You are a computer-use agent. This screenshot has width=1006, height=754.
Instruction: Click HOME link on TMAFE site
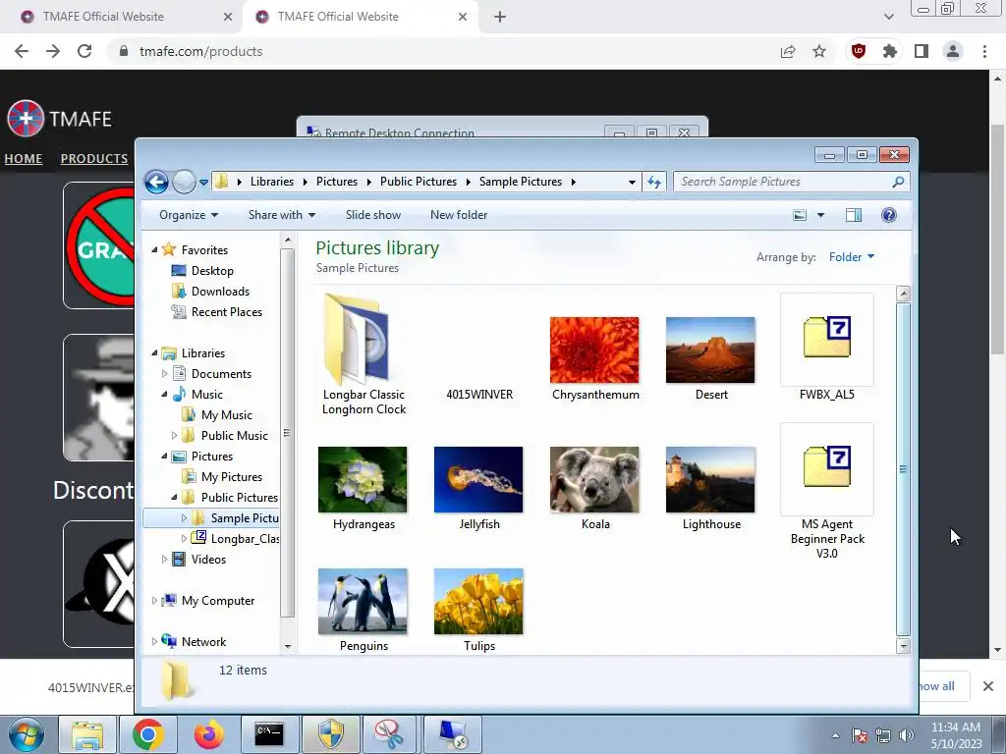24,158
